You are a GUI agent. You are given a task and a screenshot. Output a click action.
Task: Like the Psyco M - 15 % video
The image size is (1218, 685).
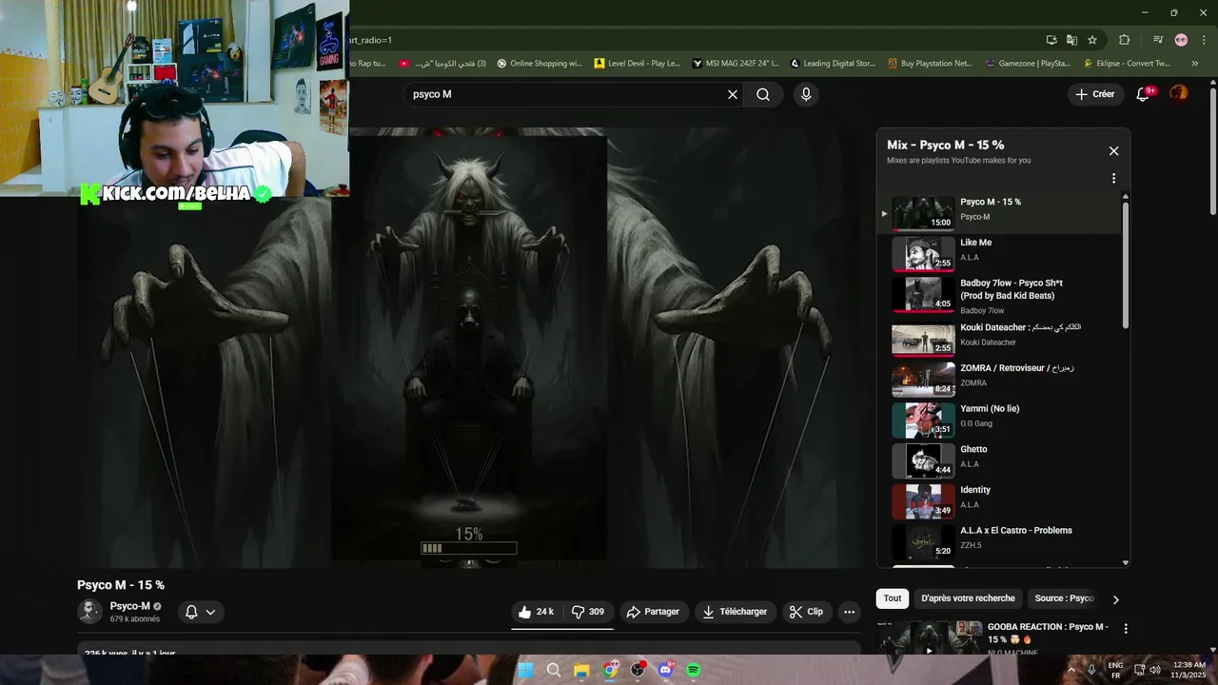coord(536,612)
